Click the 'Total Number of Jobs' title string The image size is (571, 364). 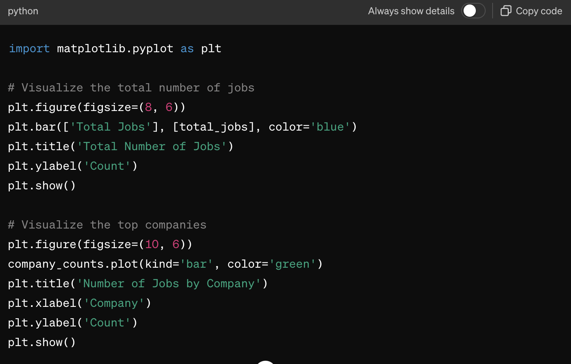(x=152, y=146)
